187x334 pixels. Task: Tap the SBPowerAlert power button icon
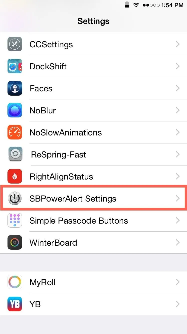(15, 199)
